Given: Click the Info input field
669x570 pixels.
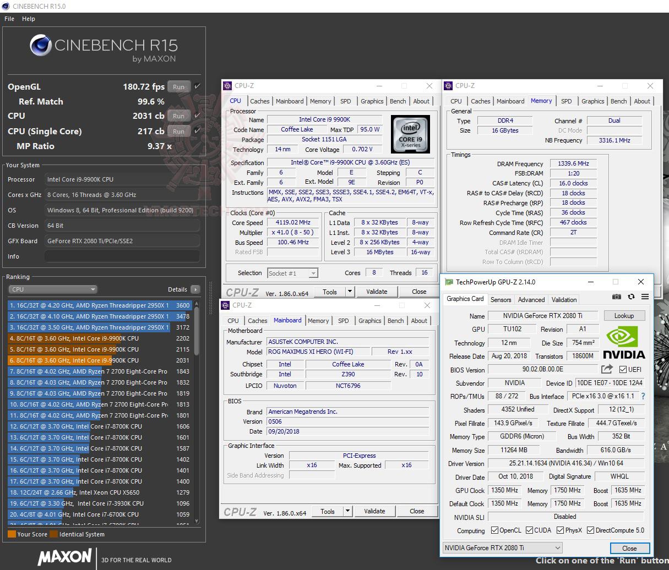Looking at the screenshot, I should pyautogui.click(x=122, y=256).
